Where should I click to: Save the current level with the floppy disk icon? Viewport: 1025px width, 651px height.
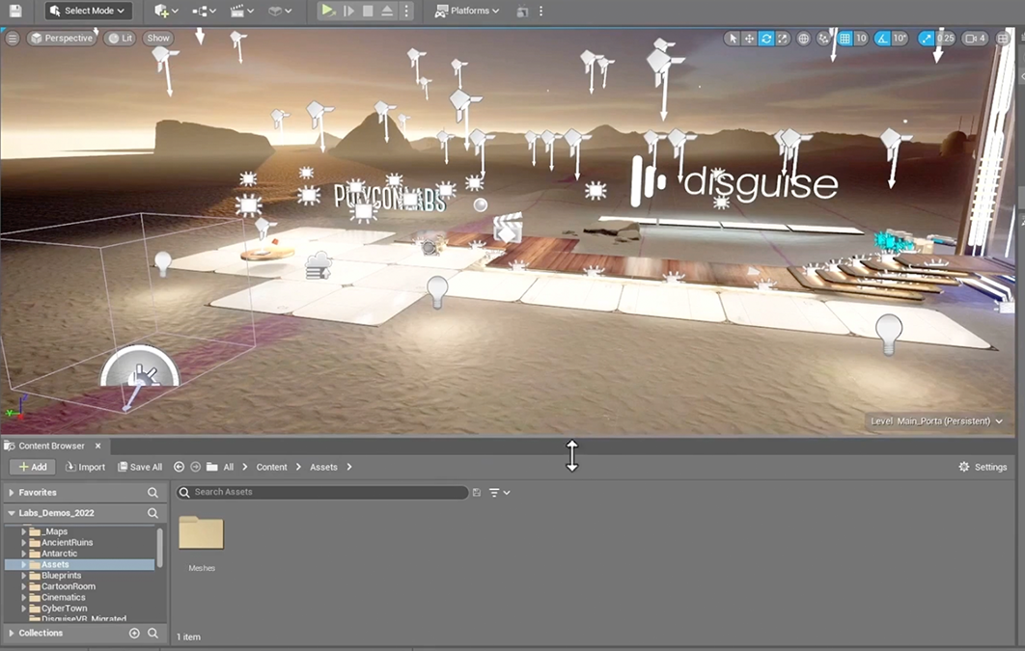[x=15, y=11]
